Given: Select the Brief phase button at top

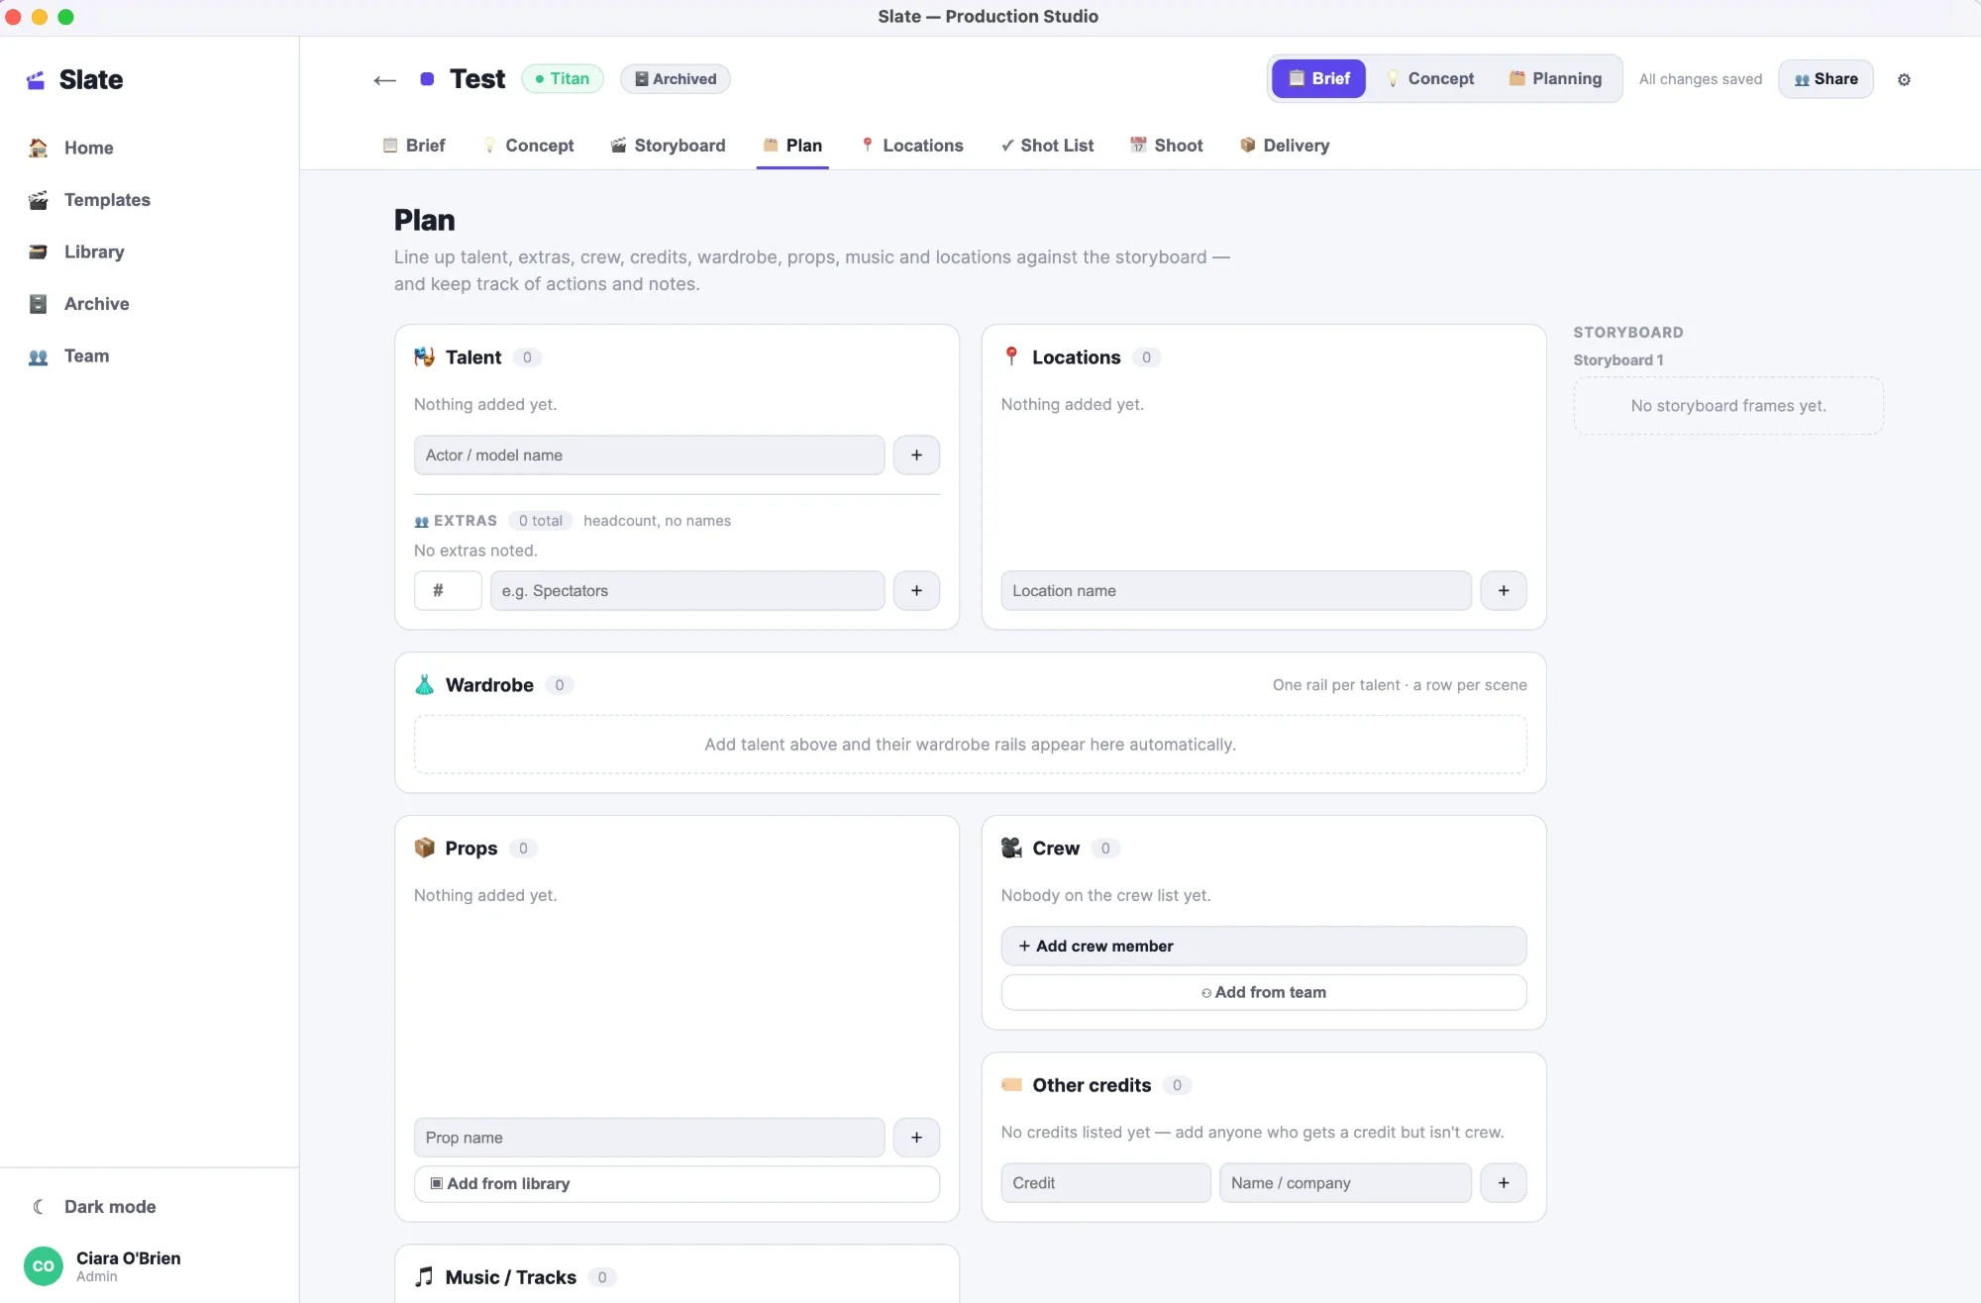Looking at the screenshot, I should click(x=1318, y=79).
